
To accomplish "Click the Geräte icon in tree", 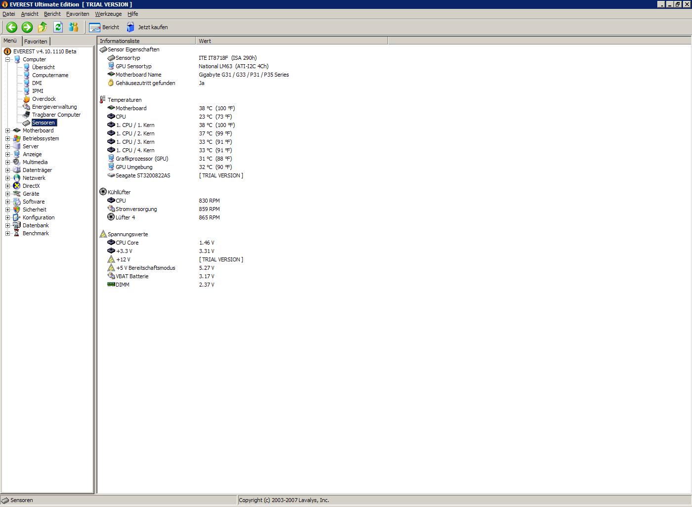I will (x=17, y=194).
